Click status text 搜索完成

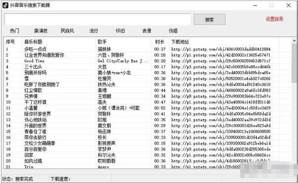(24, 179)
